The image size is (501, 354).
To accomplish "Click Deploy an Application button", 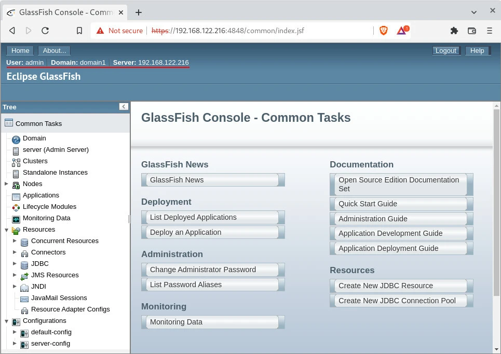I will (212, 232).
